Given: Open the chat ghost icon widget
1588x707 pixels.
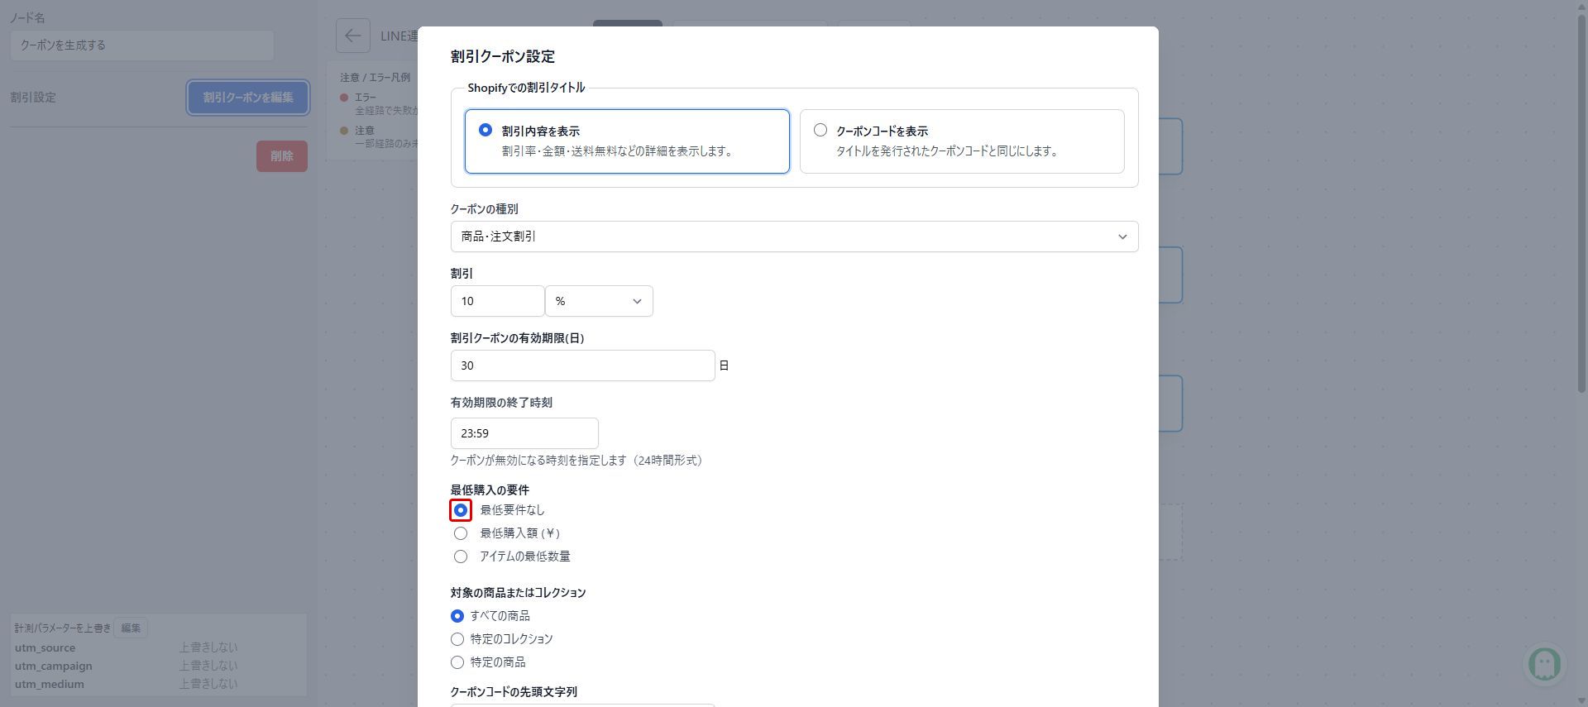Looking at the screenshot, I should pos(1544,663).
